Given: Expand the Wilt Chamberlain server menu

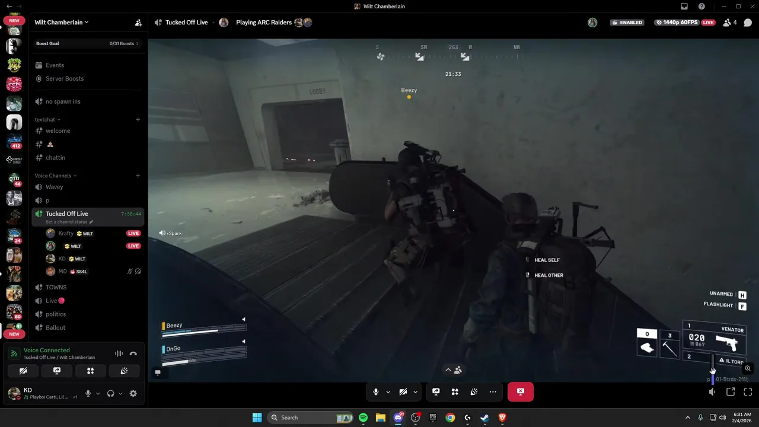Looking at the screenshot, I should tap(62, 23).
